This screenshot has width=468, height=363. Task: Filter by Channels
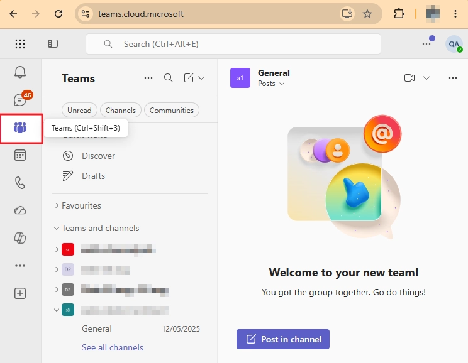point(121,111)
